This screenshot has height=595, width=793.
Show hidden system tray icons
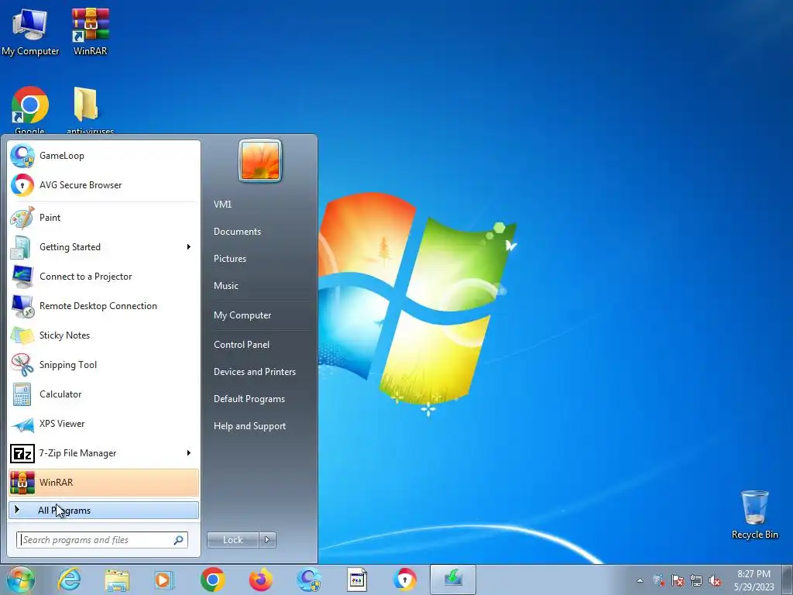(640, 580)
